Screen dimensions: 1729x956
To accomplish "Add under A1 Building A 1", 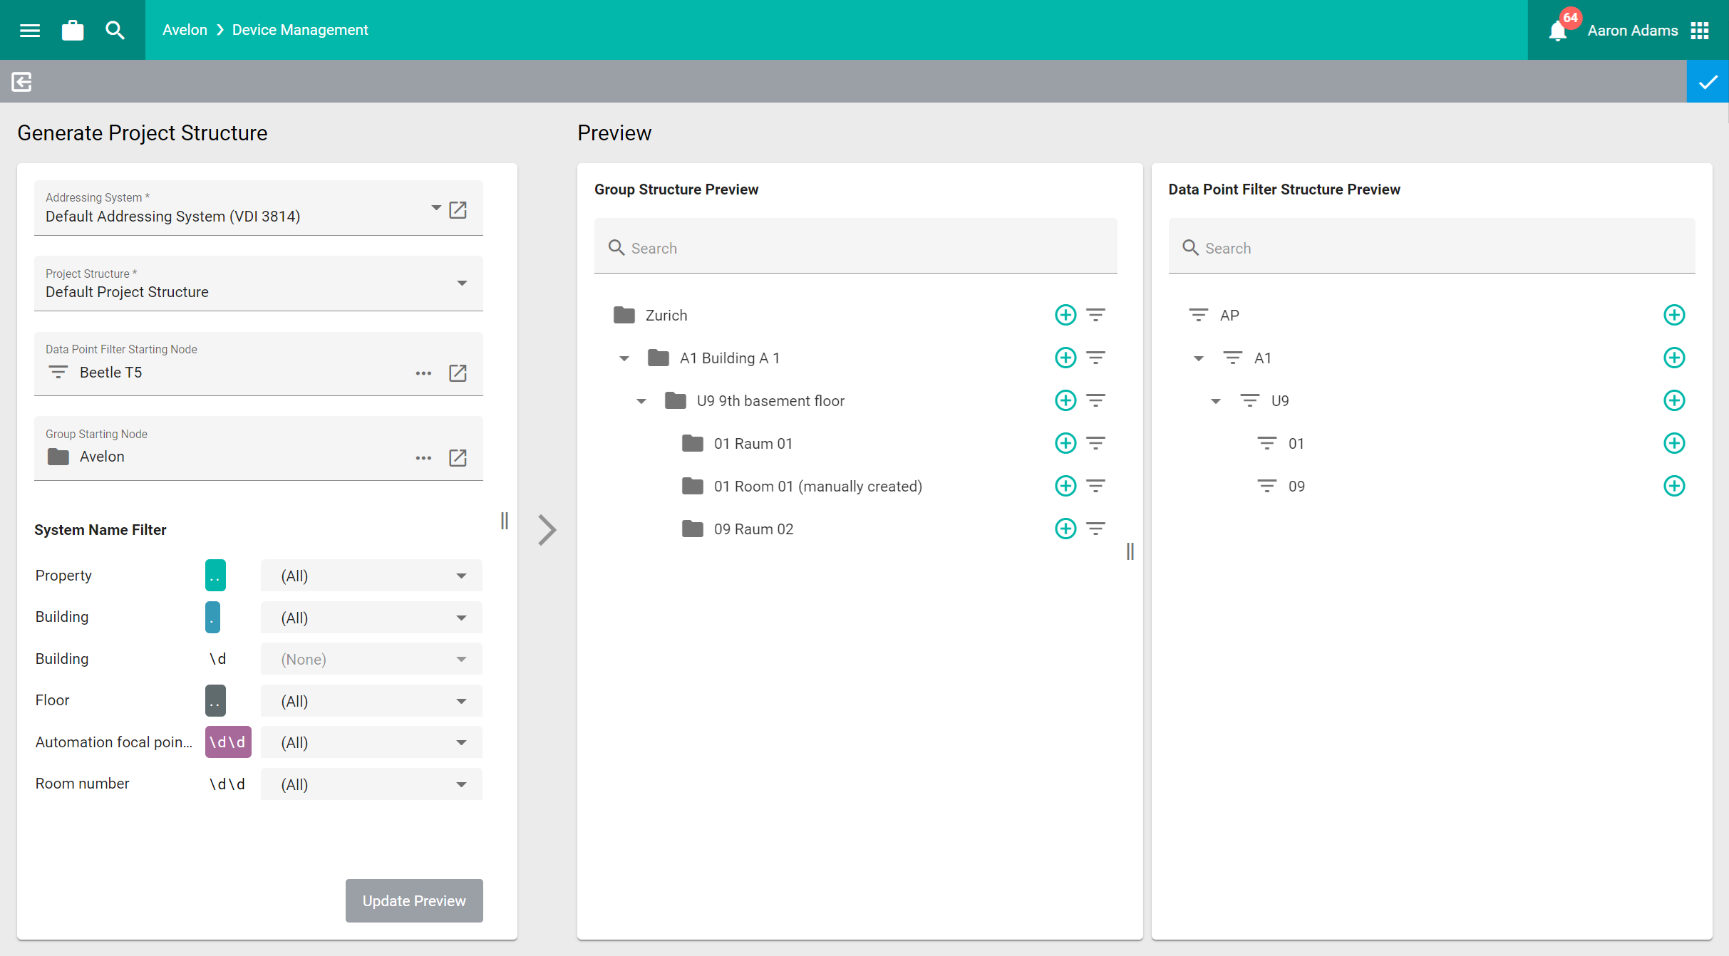I will tap(1065, 358).
